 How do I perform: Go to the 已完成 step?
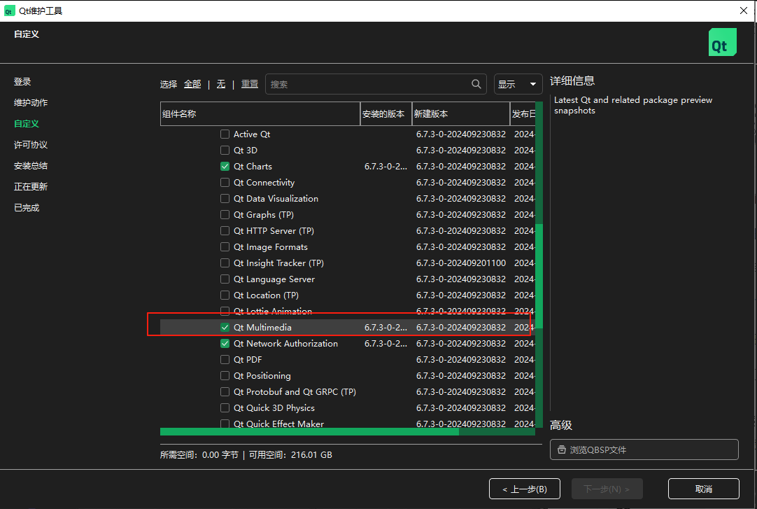pyautogui.click(x=26, y=208)
